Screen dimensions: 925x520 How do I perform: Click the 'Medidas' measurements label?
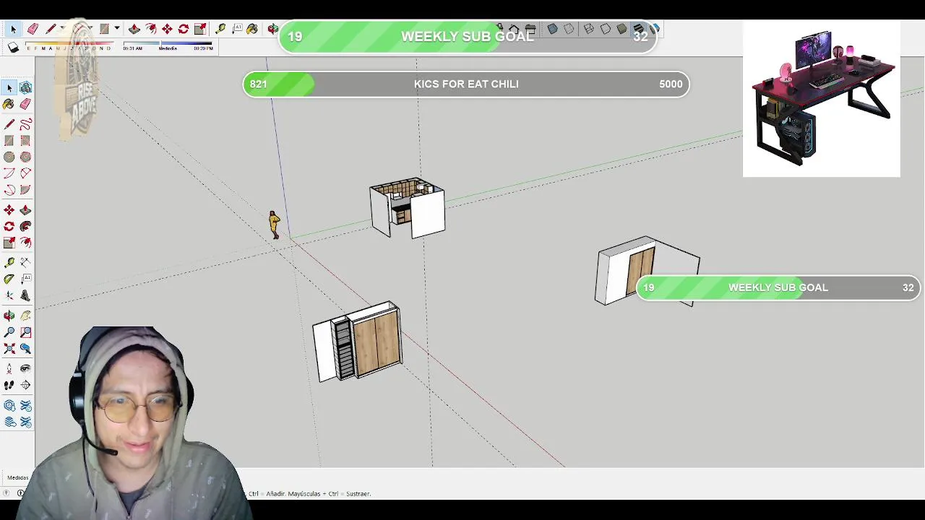(x=17, y=477)
